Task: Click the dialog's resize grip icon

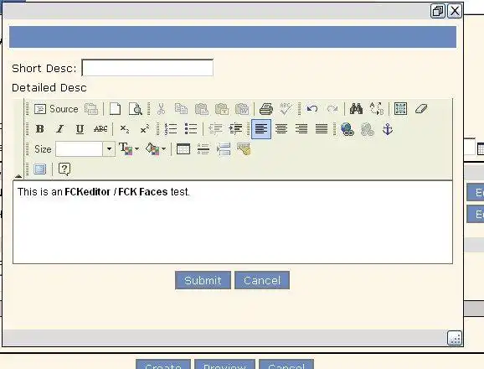Action: coord(455,338)
